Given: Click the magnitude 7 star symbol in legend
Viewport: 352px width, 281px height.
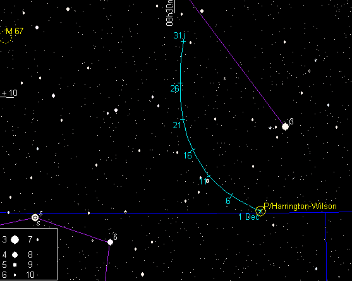Looking at the screenshot, I should click(x=37, y=239).
